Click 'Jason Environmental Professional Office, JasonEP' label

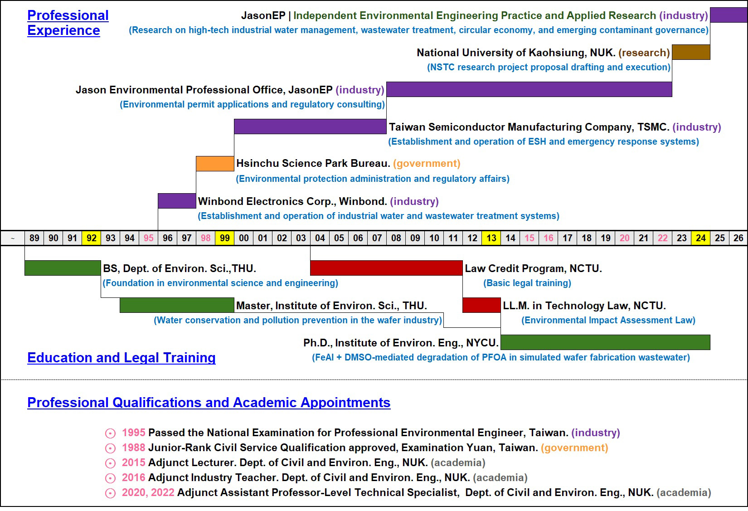click(x=204, y=90)
